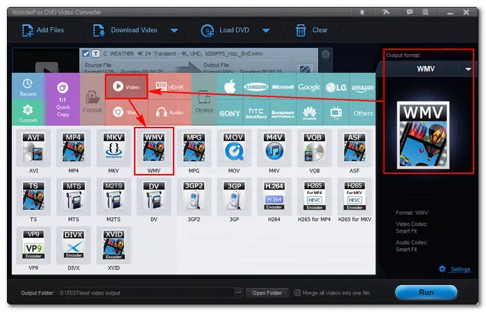This screenshot has height=312, width=486.
Task: Expand the Load DVD dropdown arrow
Action: coord(266,31)
